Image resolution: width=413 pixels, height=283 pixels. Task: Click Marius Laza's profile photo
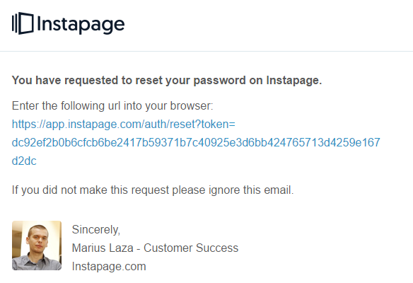(37, 246)
